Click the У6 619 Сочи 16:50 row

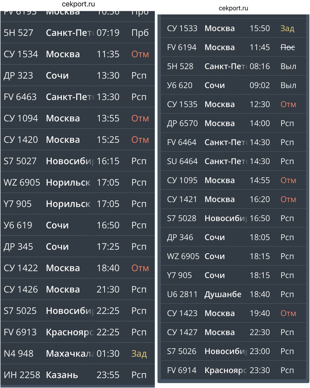[78, 225]
